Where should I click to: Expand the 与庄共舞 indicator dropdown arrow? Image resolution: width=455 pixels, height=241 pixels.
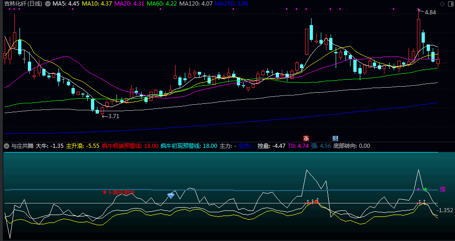tap(6, 146)
